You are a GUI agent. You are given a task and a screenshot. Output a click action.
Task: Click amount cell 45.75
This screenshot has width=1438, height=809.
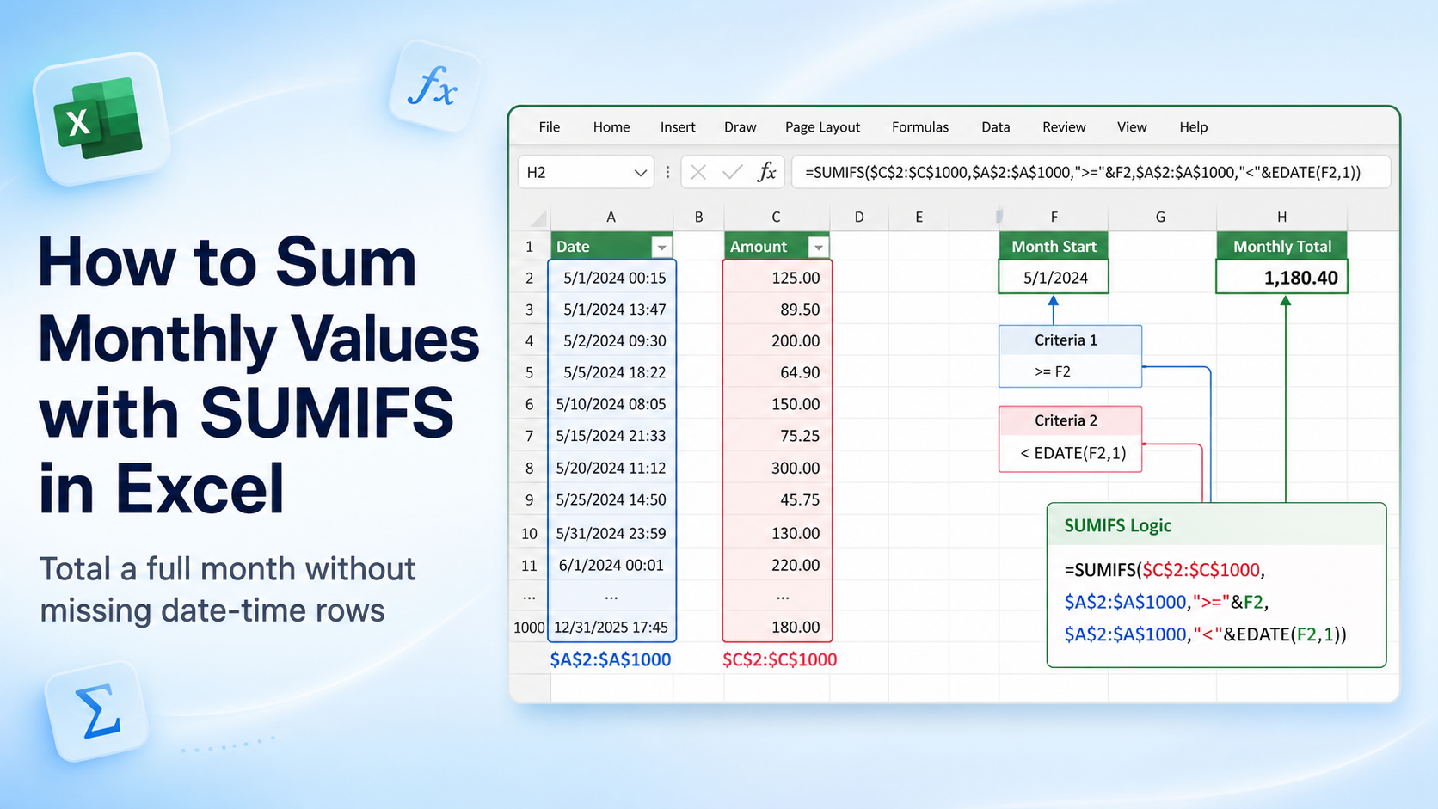(x=777, y=499)
